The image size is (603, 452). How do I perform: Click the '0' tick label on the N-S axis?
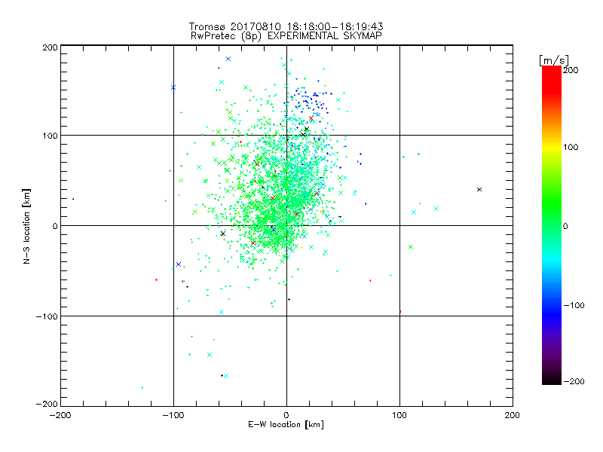(x=55, y=226)
